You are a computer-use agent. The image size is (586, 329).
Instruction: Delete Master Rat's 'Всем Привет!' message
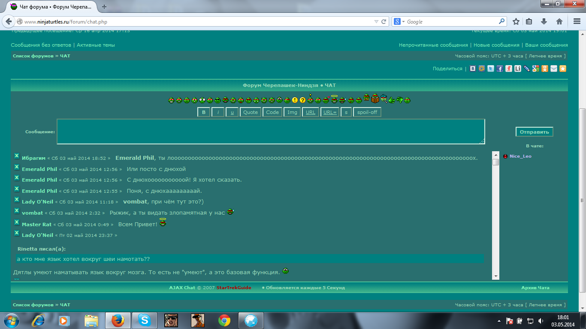tap(17, 222)
